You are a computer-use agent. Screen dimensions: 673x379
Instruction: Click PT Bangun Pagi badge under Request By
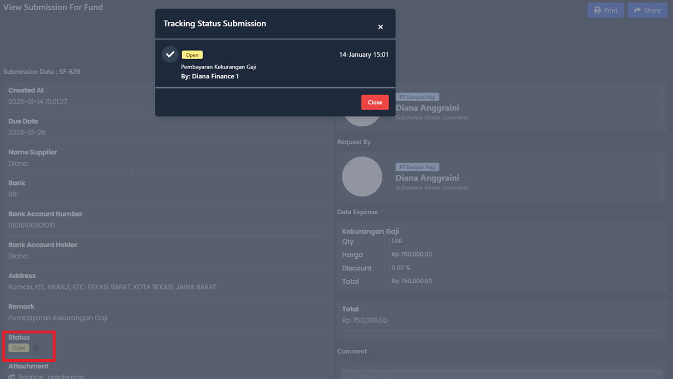coord(417,167)
